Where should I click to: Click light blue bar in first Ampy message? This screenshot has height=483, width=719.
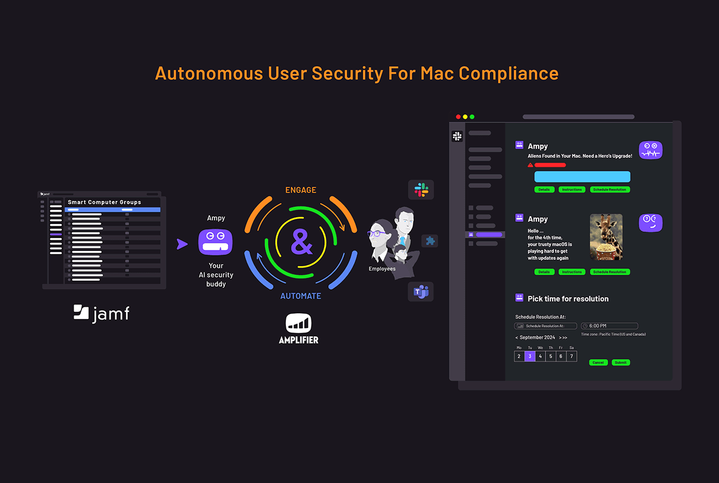582,177
